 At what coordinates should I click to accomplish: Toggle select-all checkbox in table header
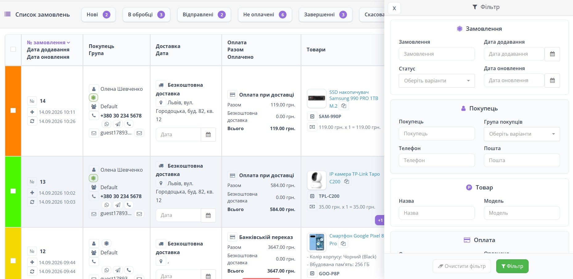click(x=13, y=49)
